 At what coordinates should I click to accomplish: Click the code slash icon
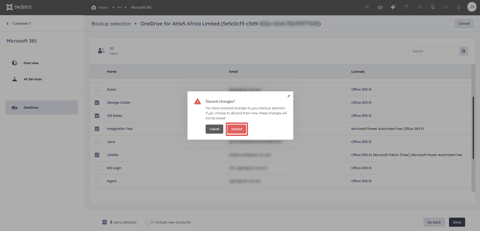pos(420,7)
